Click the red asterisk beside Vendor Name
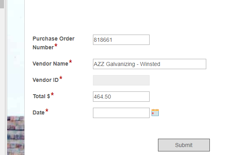Viewport: 225px width, 155px height. click(x=70, y=62)
